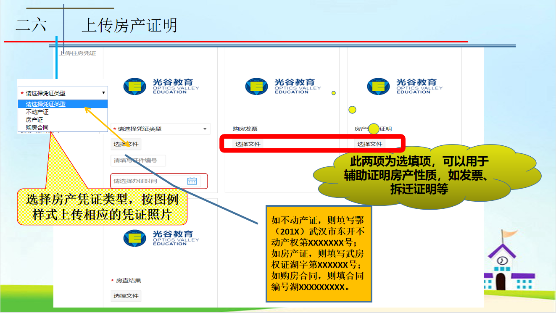Image resolution: width=556 pixels, height=313 pixels.
Task: Click the 光谷教育 logo above the form's 凭证类型 dropdown
Action: click(161, 86)
